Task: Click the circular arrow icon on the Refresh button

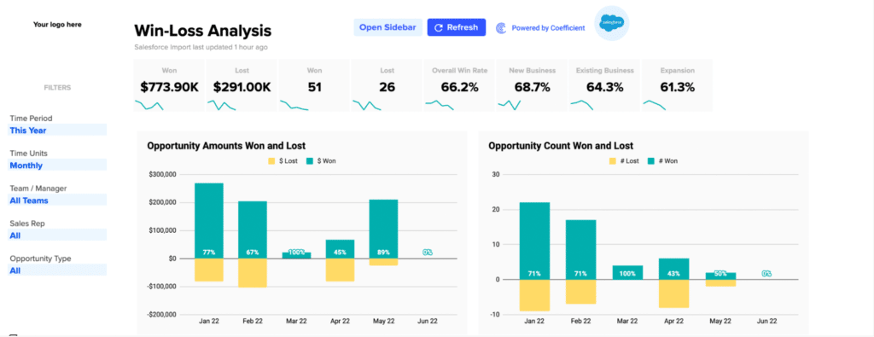Action: click(439, 28)
